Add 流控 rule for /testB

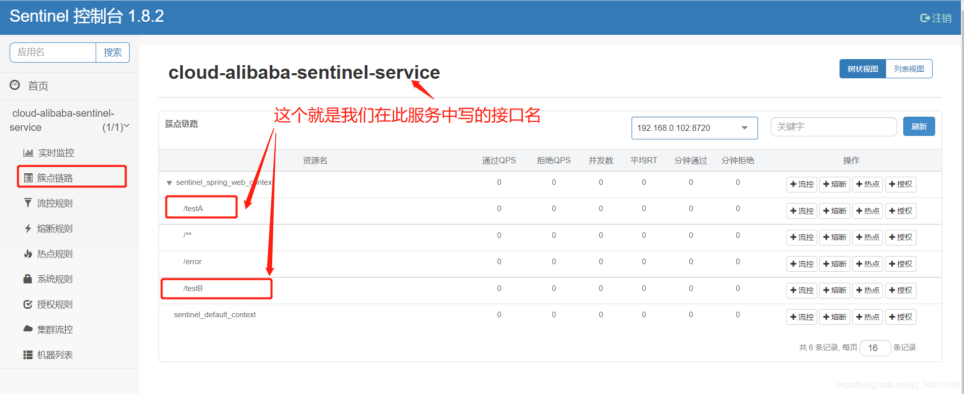point(802,290)
